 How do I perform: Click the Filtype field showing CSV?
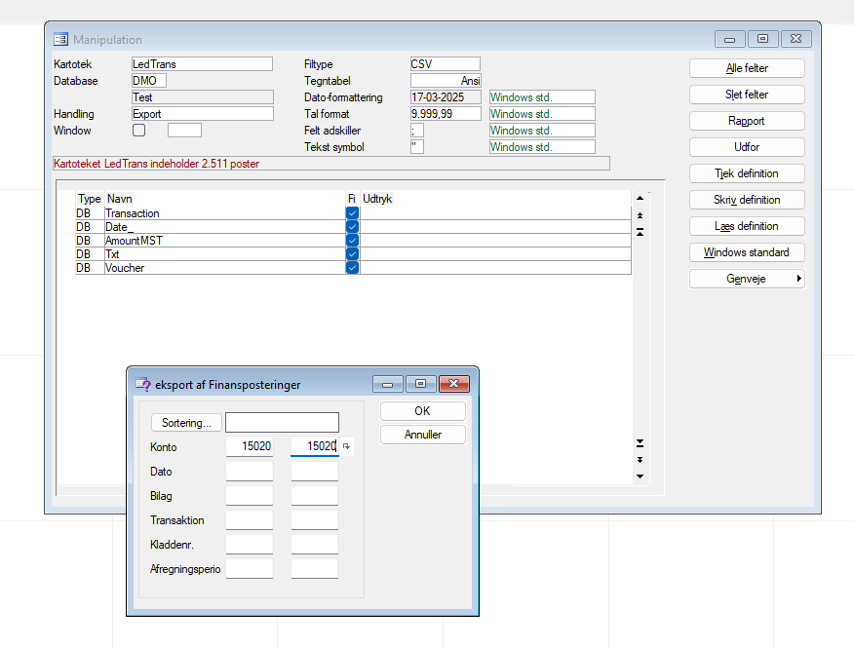pyautogui.click(x=445, y=63)
